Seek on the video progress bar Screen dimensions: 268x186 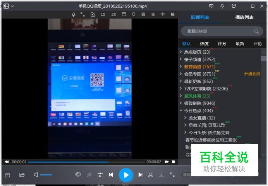pyautogui.click(x=86, y=162)
